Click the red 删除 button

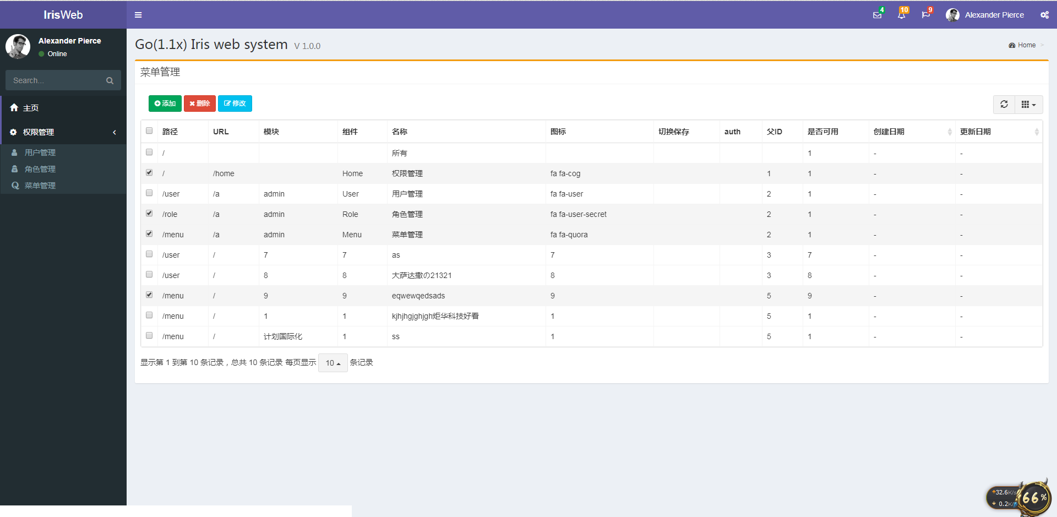tap(199, 104)
